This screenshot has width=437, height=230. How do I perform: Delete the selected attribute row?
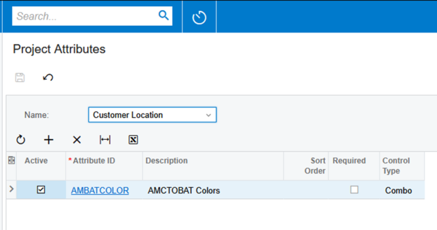77,139
